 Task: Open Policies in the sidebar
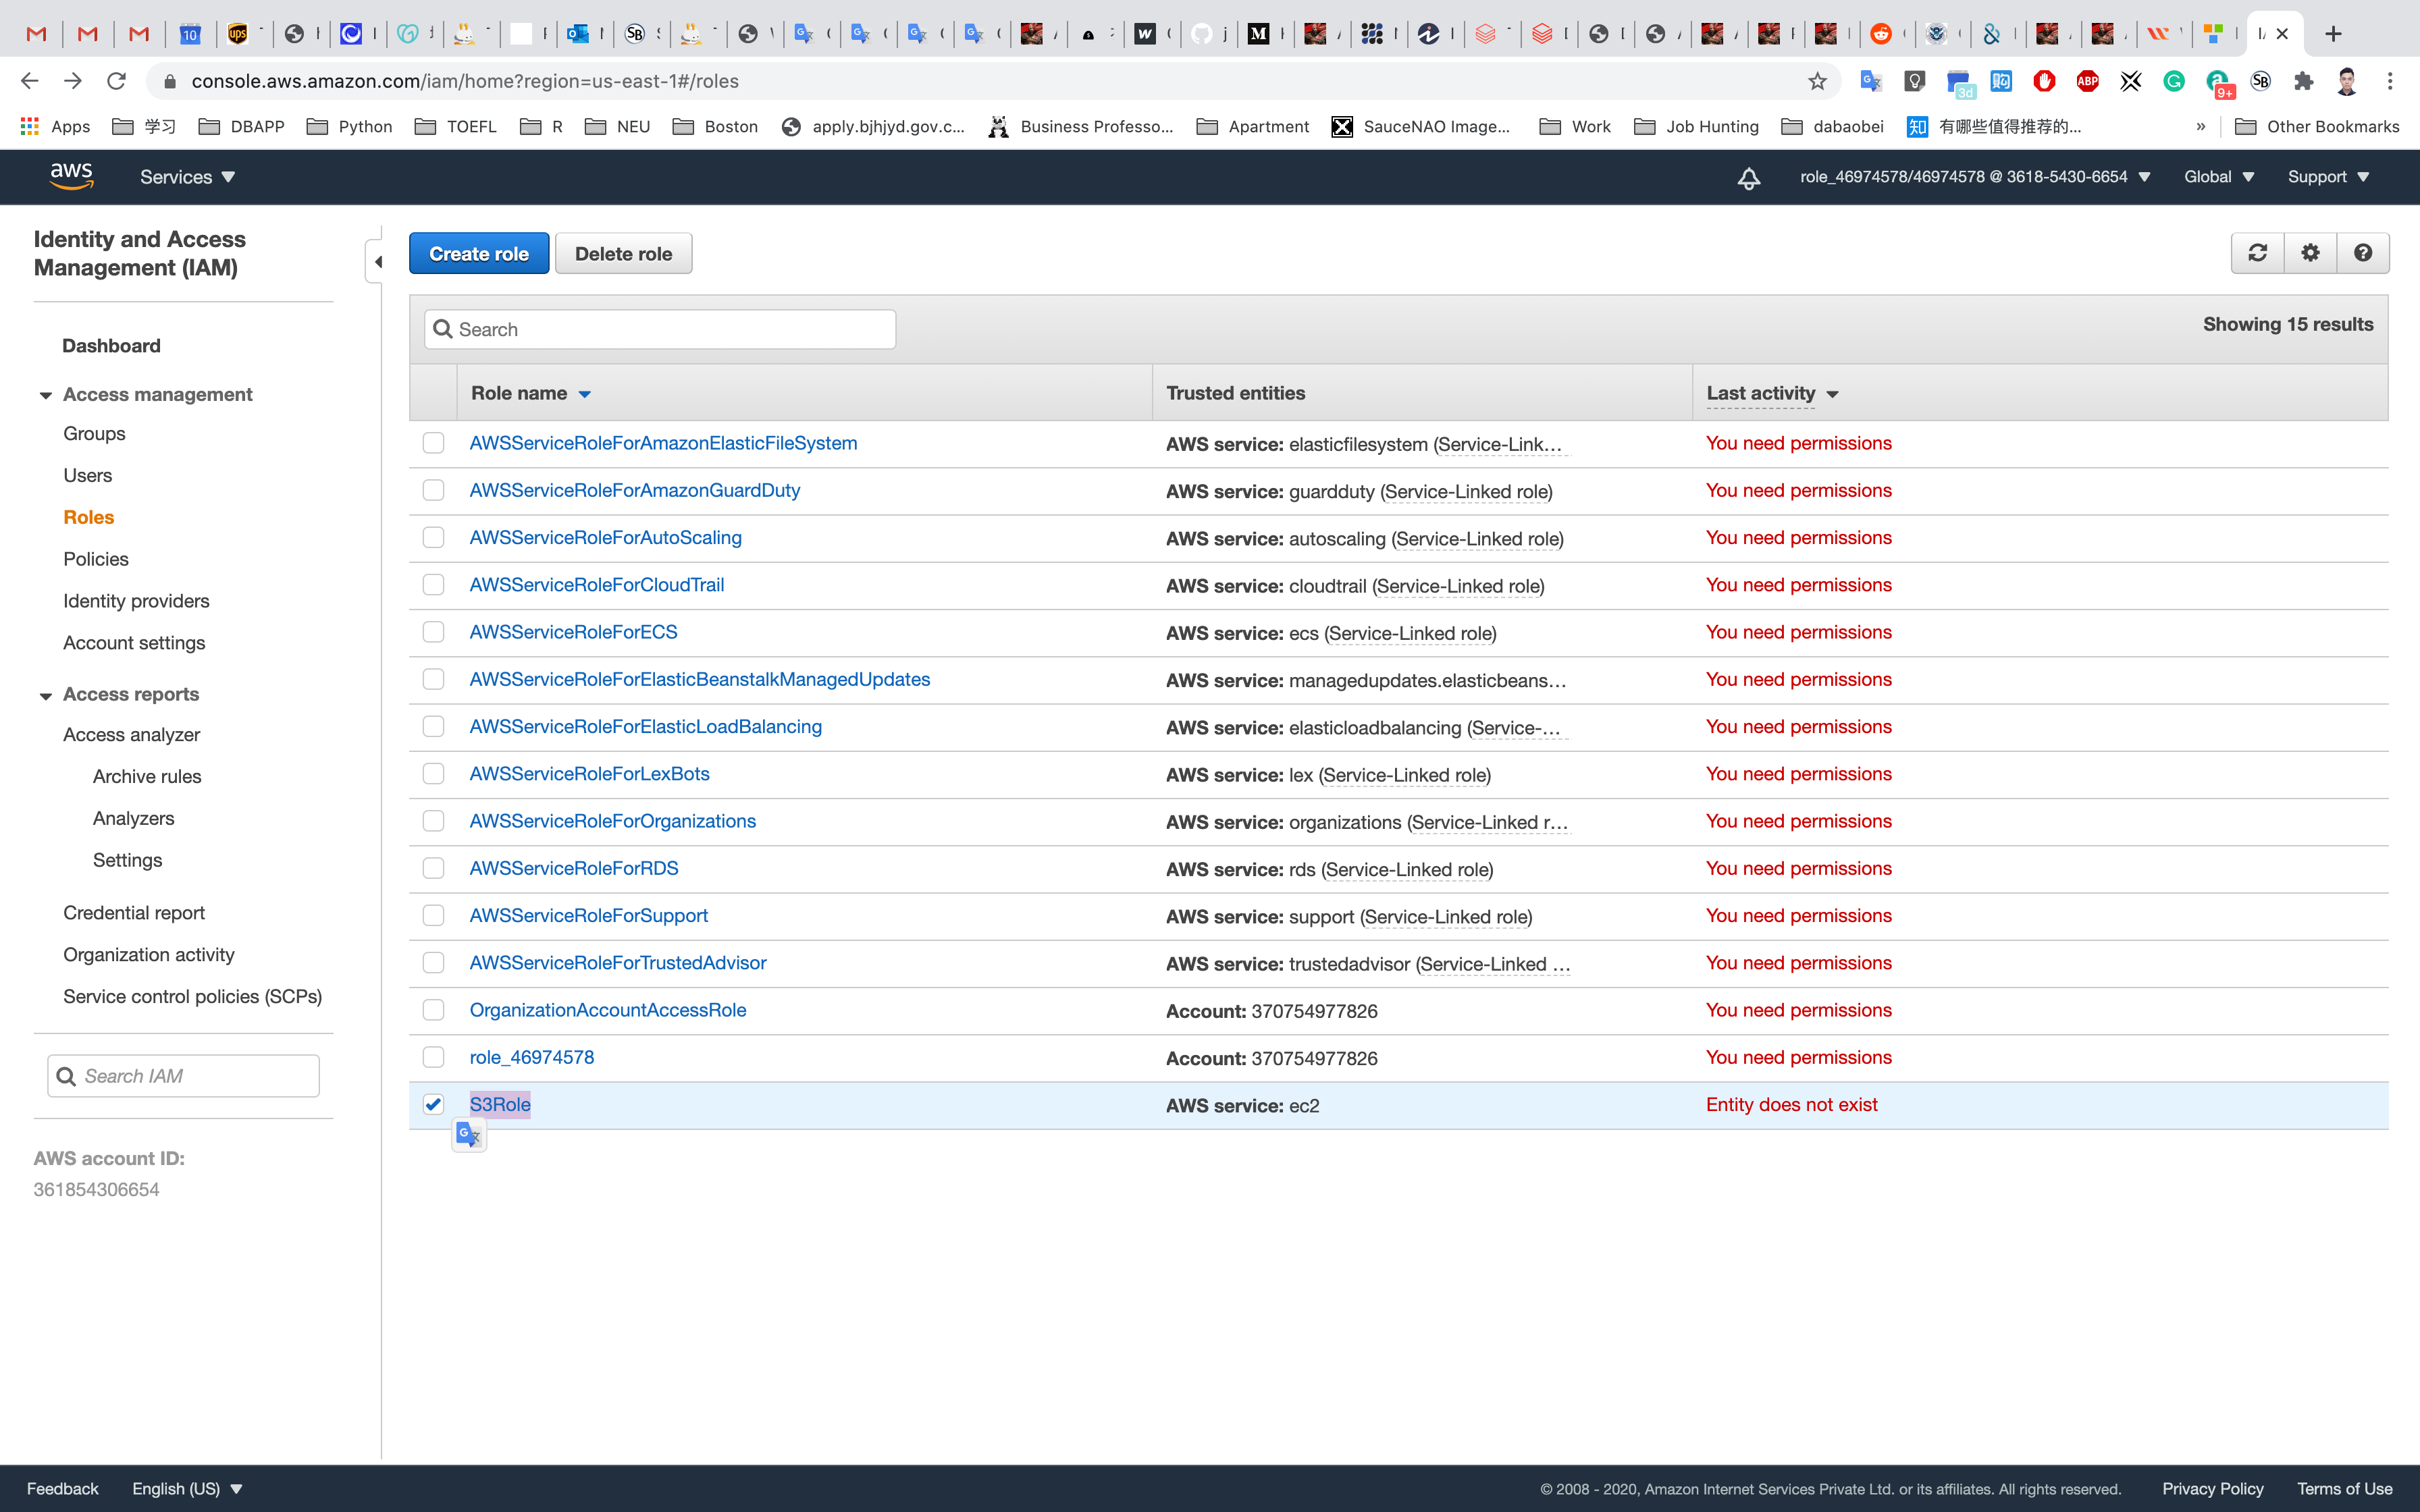click(96, 559)
